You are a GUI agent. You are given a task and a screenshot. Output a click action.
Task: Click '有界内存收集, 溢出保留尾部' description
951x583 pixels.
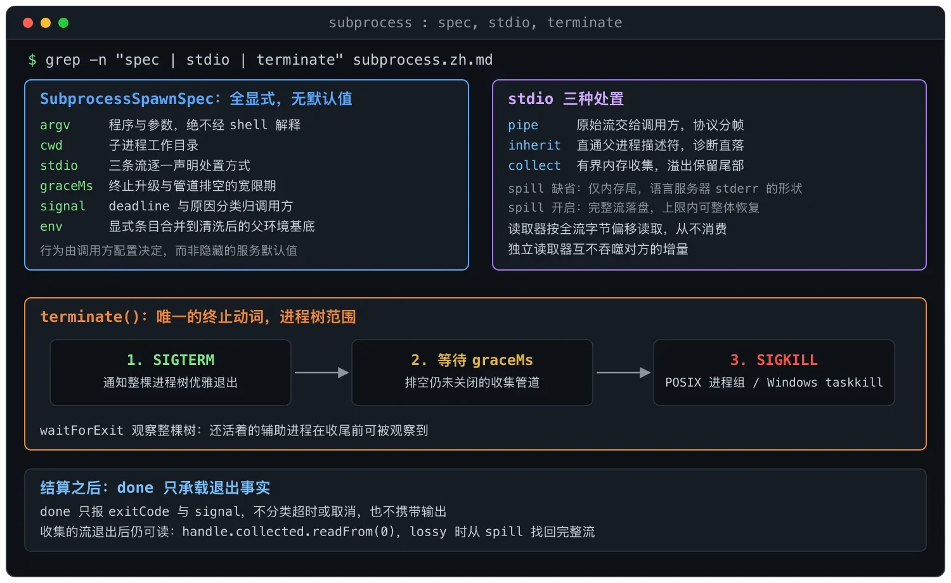click(x=660, y=165)
